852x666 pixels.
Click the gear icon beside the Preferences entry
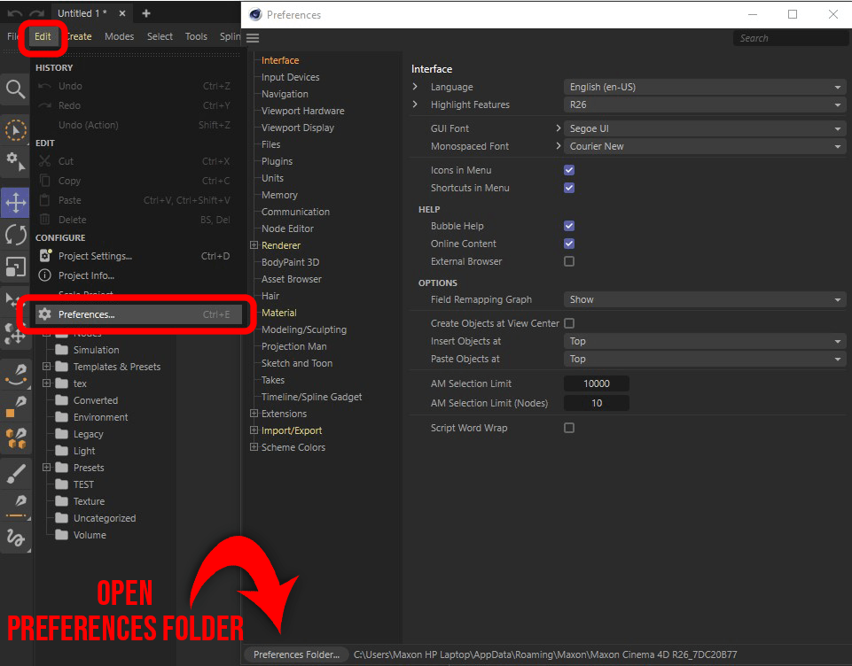[x=44, y=314]
